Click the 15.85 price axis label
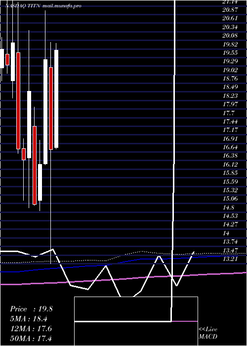The image size is (247, 346). tap(230, 173)
